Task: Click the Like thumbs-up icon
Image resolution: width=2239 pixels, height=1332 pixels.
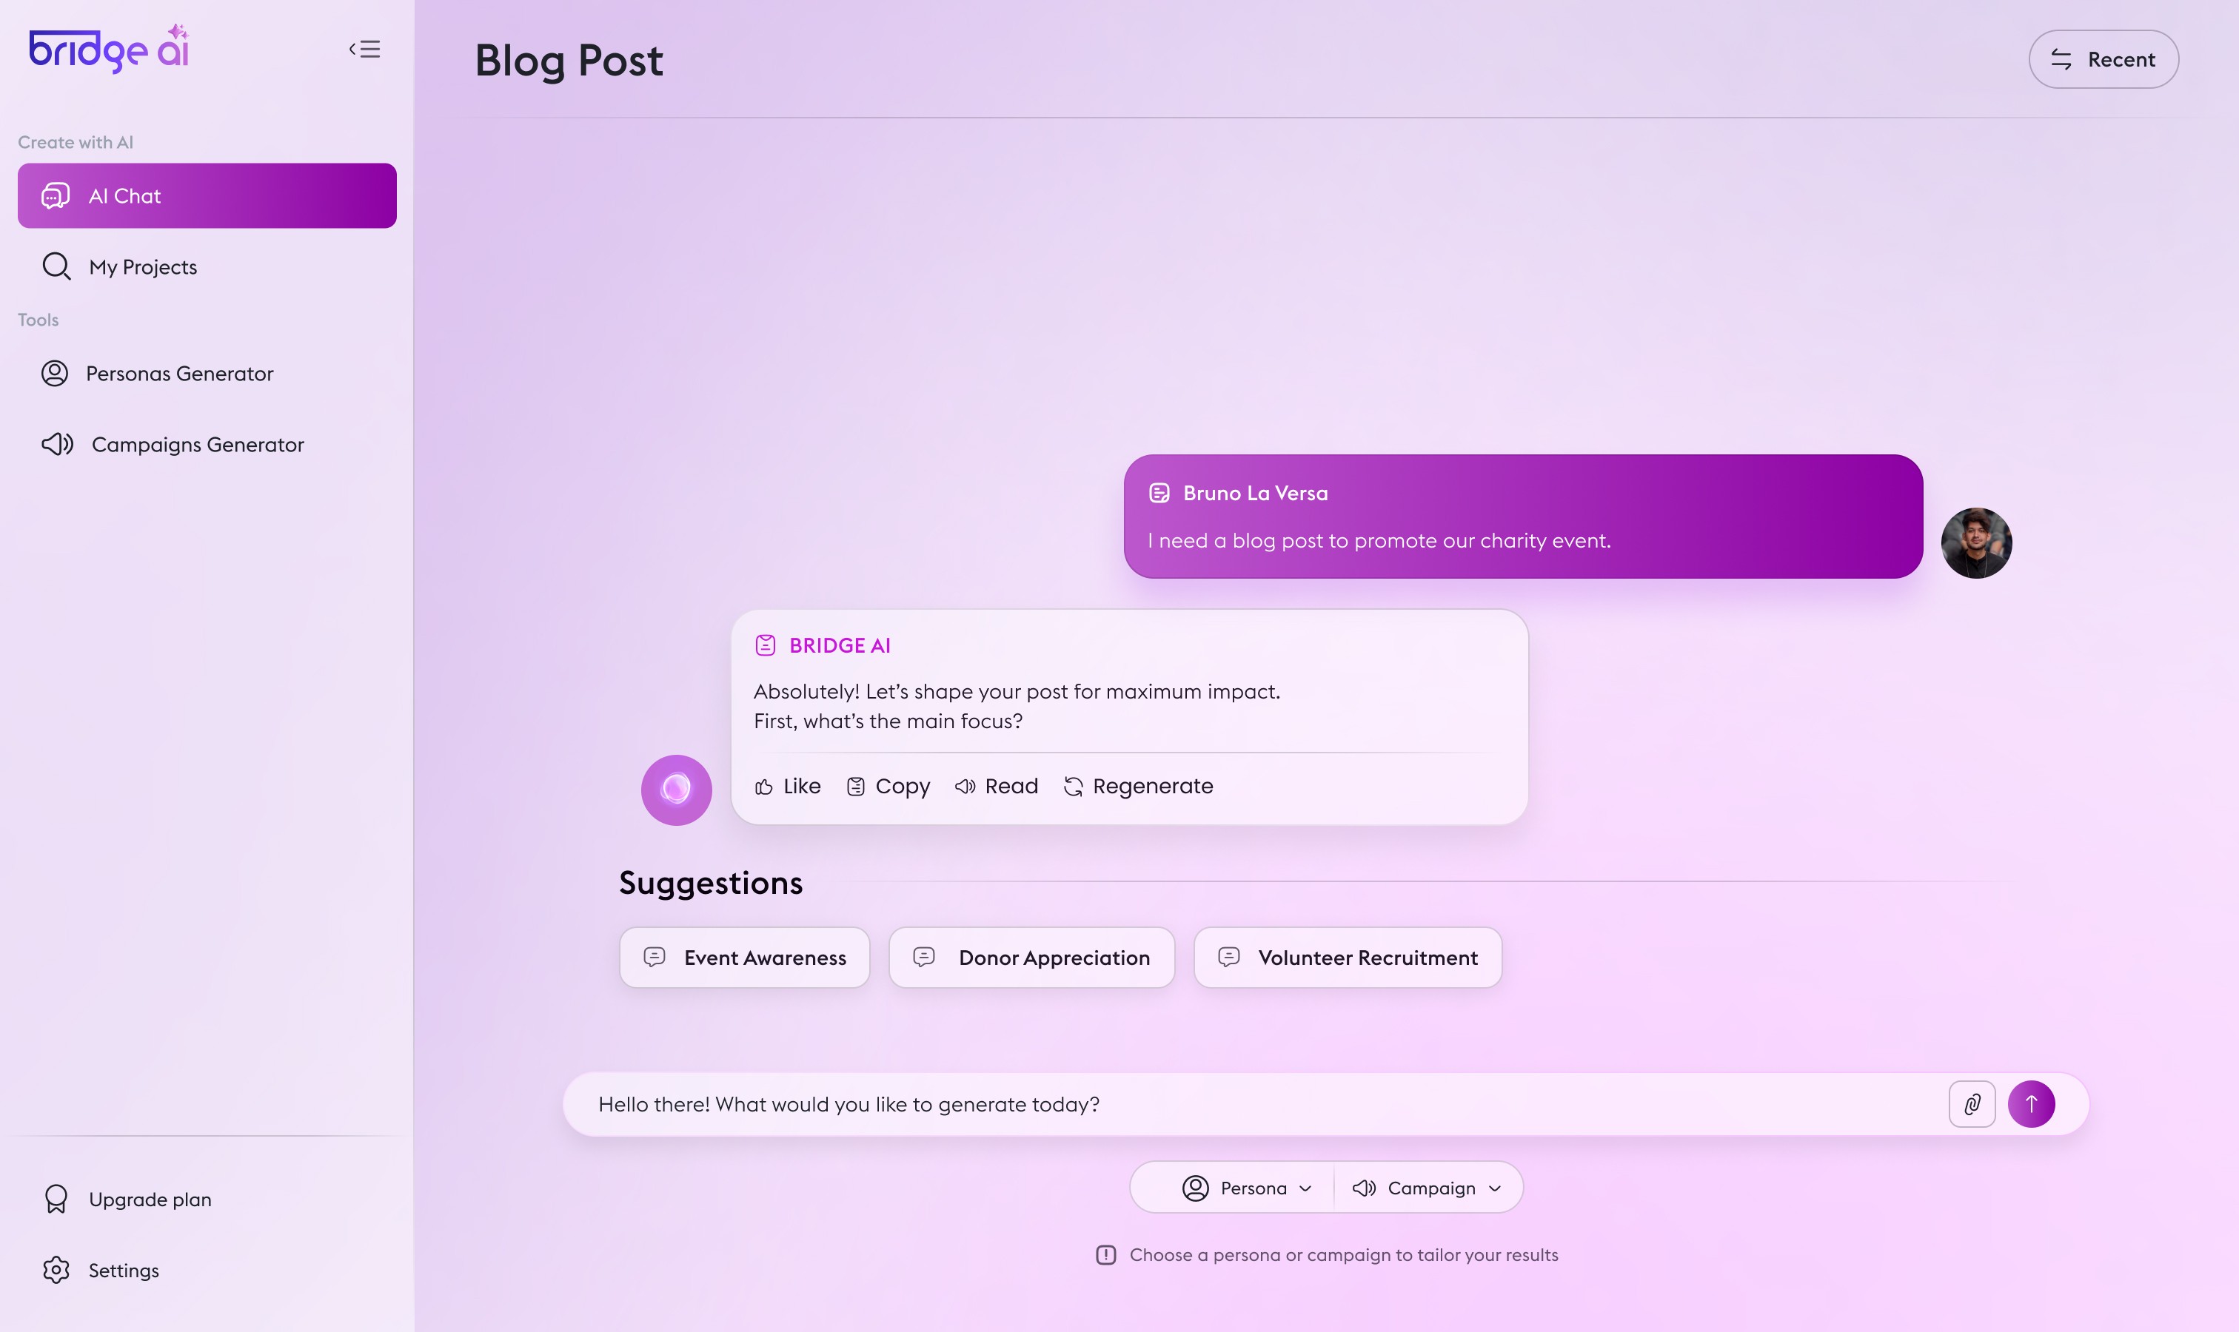Action: 764,787
